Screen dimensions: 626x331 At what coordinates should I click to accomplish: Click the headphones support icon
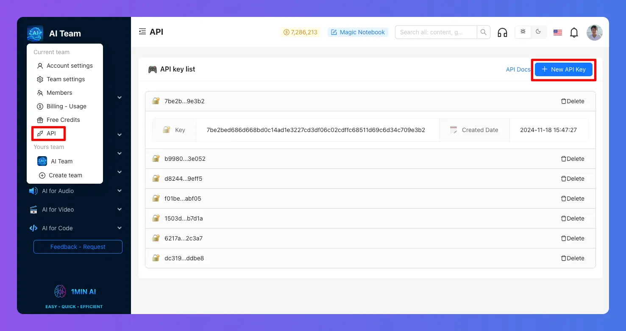coord(502,32)
